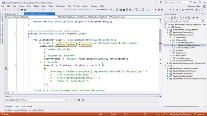Click 1 author, 1 change CodeLens link
This screenshot has width=207, height=116.
71,31
